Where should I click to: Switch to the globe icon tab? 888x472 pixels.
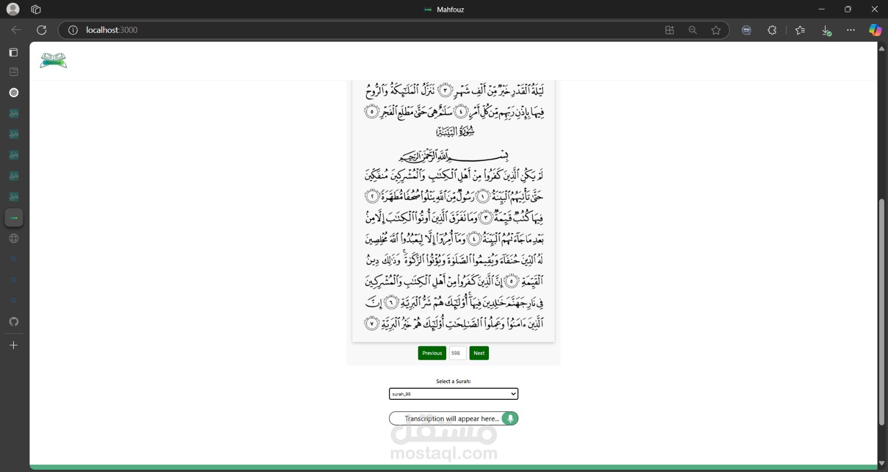click(14, 238)
